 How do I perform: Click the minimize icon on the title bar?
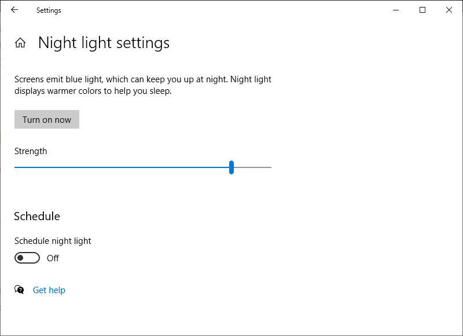point(396,10)
